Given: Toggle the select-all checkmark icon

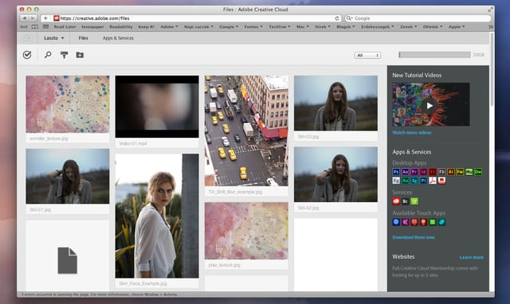Looking at the screenshot, I should point(27,55).
